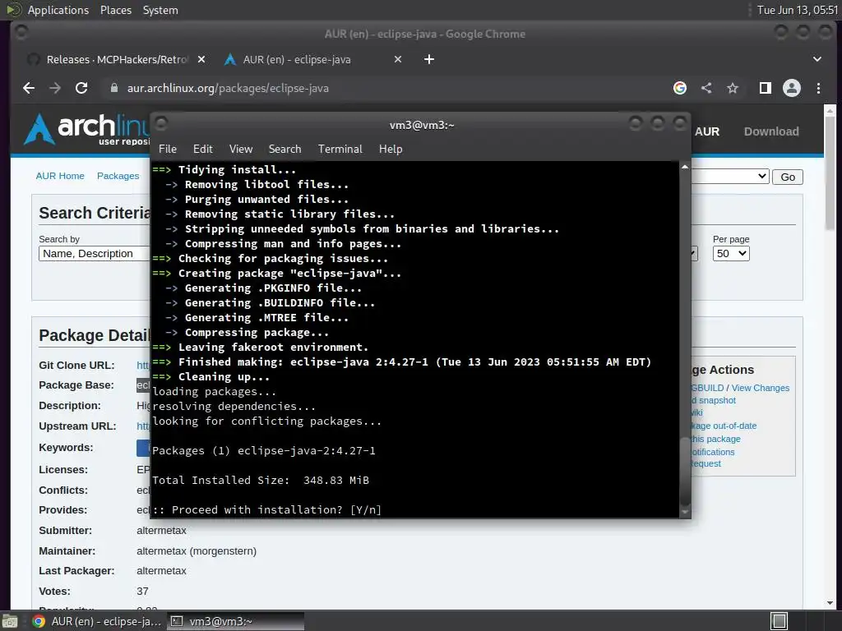
Task: Open Chrome three-dot menu
Action: tap(818, 88)
